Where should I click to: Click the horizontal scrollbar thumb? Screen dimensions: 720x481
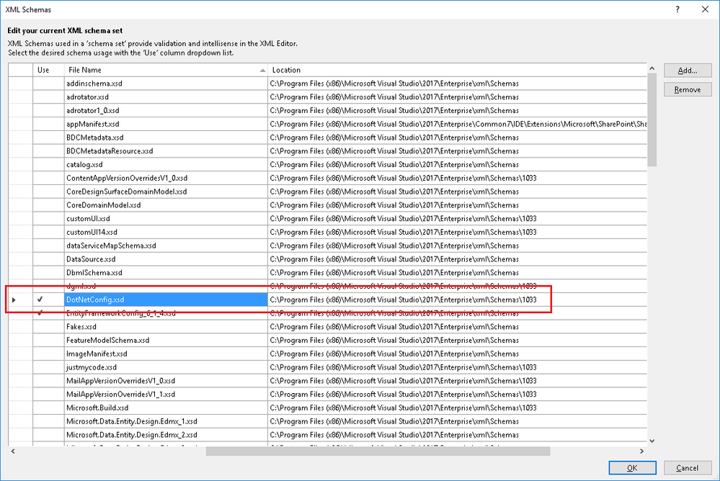click(378, 451)
